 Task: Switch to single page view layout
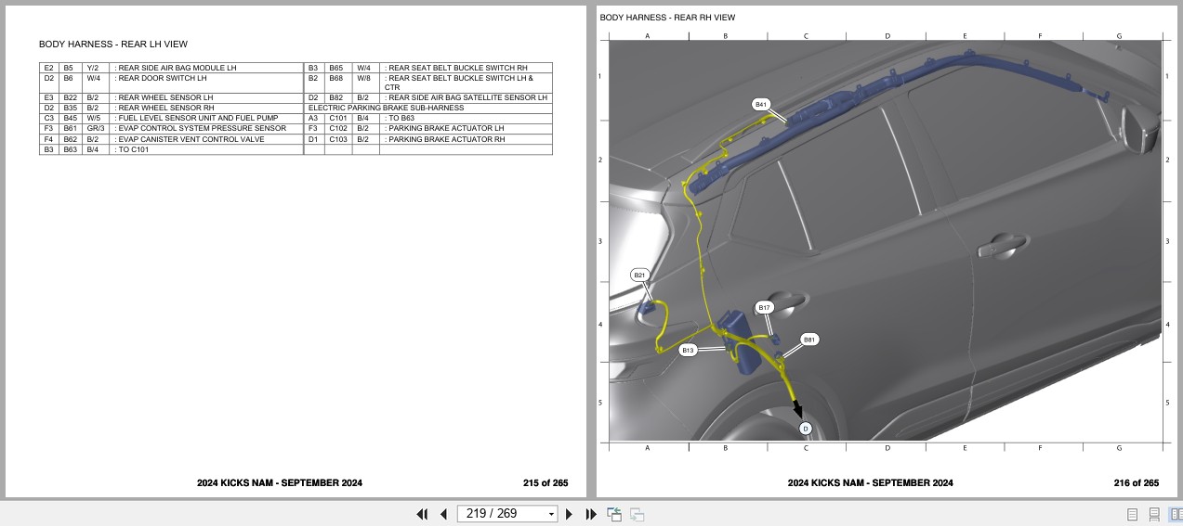1133,514
